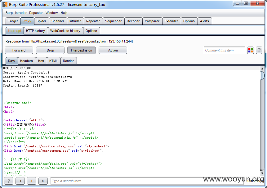The width and height of the screenshot is (267, 188).
Task: Go to previous search match button
Action: click(x=20, y=181)
